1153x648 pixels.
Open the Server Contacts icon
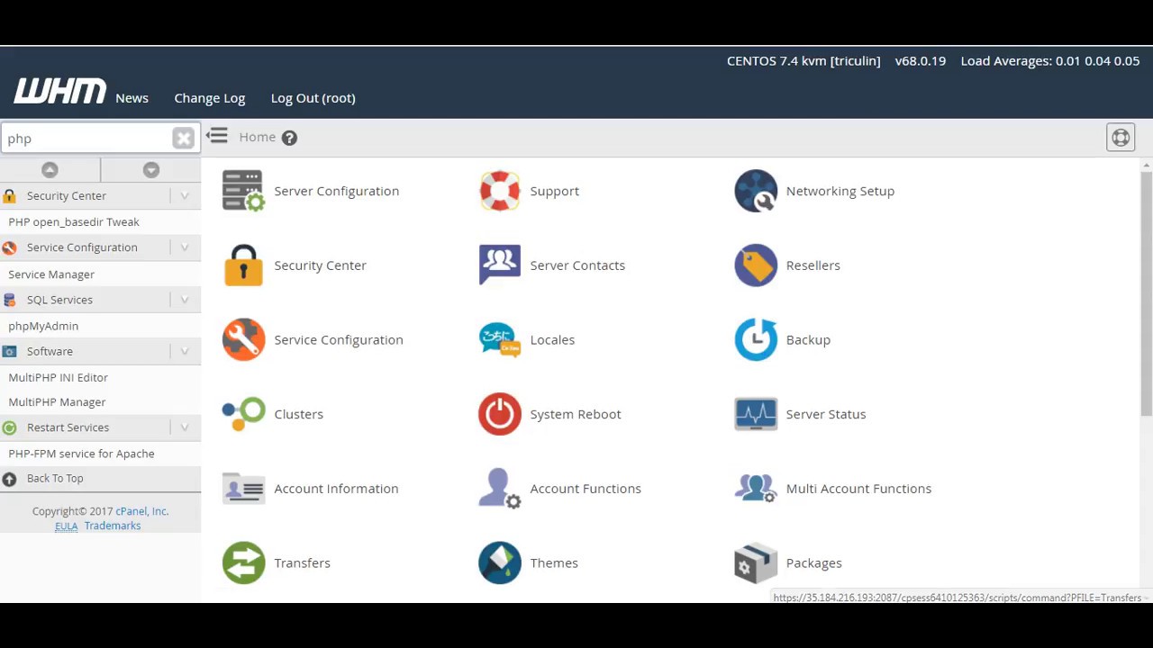point(500,265)
